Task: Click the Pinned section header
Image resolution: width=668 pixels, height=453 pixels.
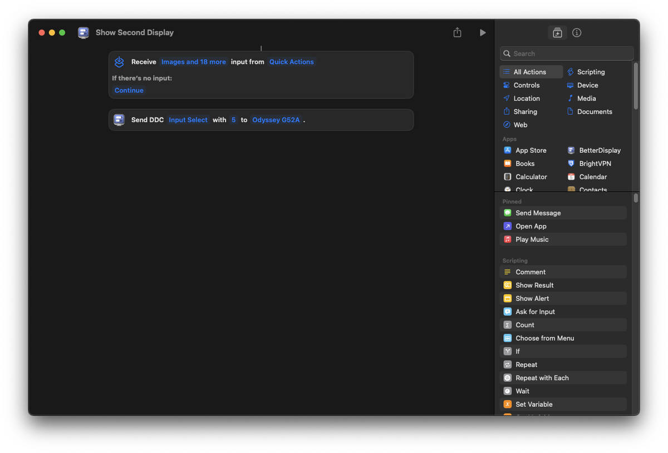Action: [512, 202]
